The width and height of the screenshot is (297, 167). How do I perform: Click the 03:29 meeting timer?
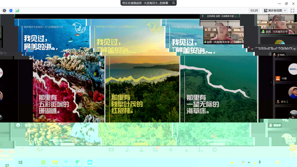pyautogui.click(x=254, y=11)
